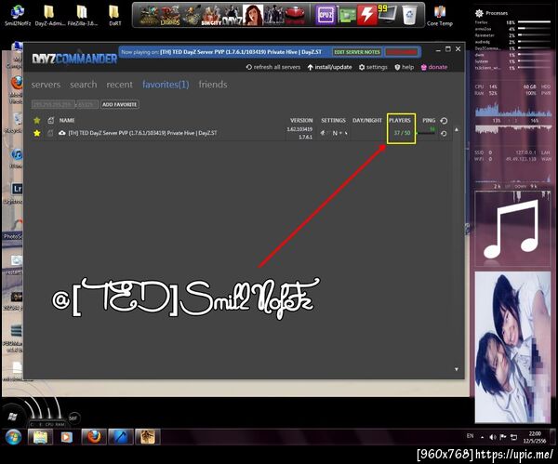Sort by the PLAYERS column header
This screenshot has height=464, width=558.
(400, 120)
